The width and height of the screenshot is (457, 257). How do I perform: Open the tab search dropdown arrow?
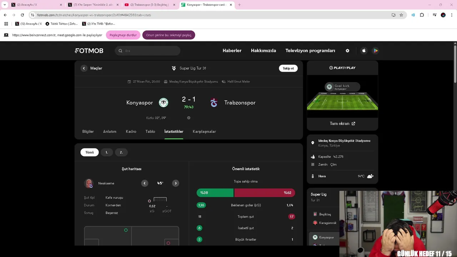tap(5, 5)
